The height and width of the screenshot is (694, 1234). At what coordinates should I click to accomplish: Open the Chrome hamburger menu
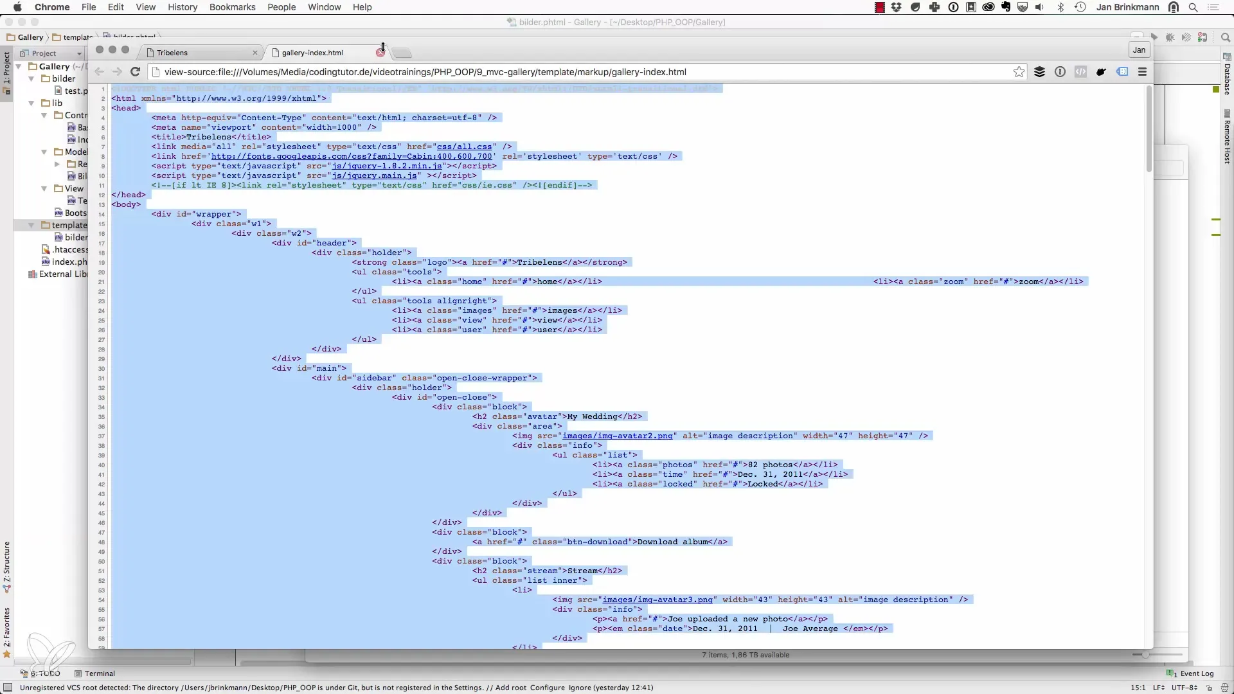click(1142, 72)
